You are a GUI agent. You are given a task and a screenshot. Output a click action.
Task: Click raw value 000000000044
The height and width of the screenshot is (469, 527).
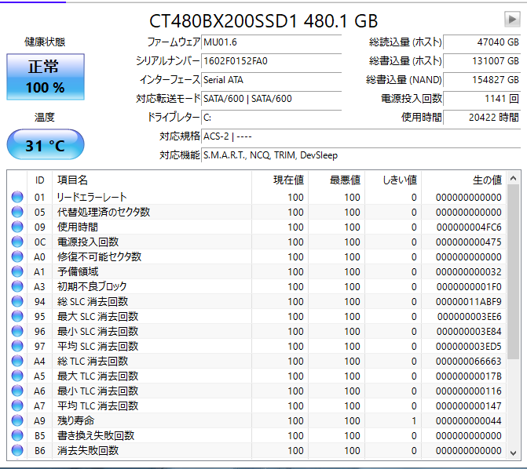[x=469, y=420]
